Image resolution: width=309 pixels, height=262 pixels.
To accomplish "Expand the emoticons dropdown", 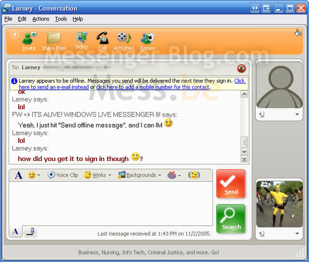I will coord(34,175).
